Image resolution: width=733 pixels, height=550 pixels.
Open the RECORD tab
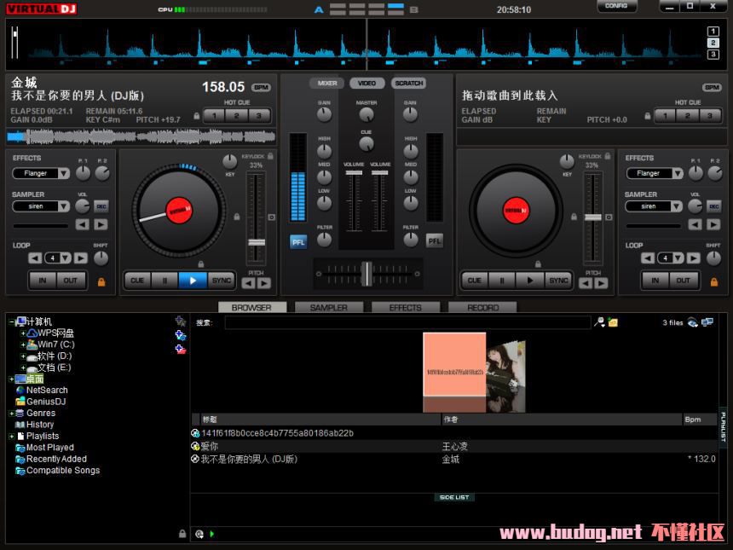coord(482,307)
